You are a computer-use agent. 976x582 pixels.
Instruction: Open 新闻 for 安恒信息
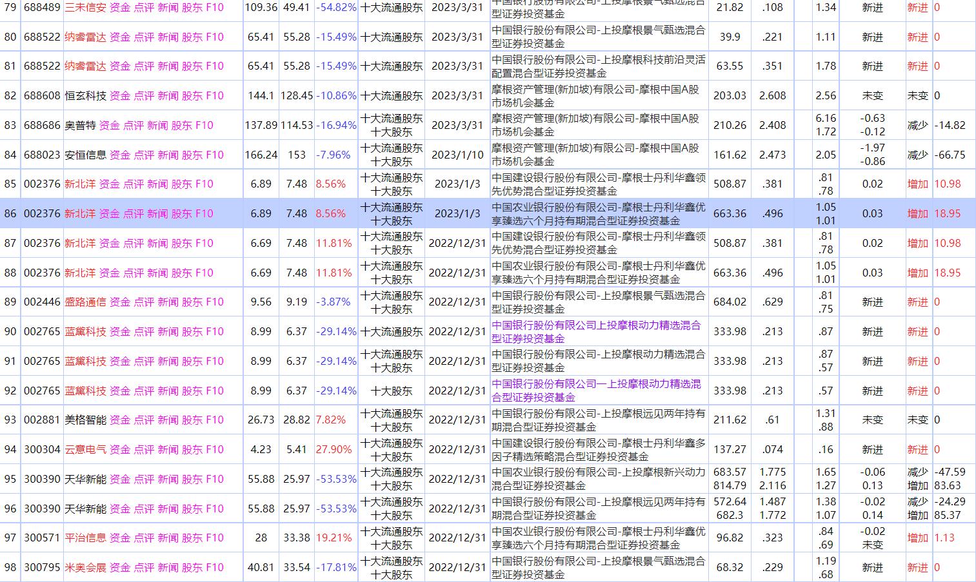tap(168, 155)
